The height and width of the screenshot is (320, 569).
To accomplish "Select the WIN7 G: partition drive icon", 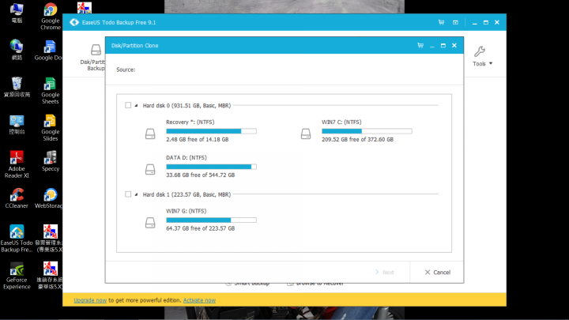I will [150, 223].
